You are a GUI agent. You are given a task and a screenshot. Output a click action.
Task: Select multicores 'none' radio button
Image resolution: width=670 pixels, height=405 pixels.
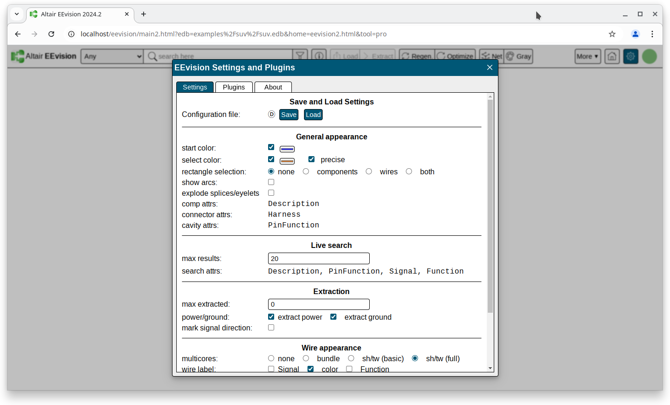[x=271, y=358]
